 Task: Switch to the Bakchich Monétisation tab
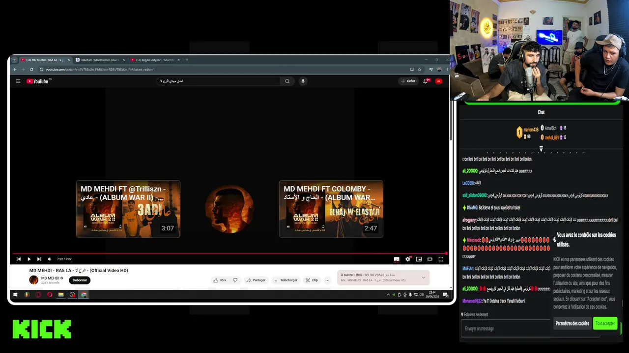100,60
